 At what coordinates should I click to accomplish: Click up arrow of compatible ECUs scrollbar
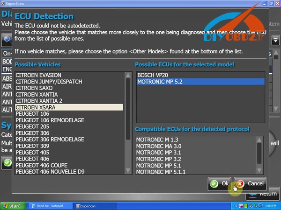tap(259, 140)
